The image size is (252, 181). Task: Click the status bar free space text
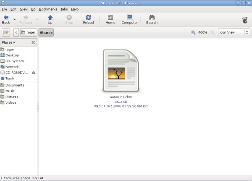pyautogui.click(x=22, y=178)
